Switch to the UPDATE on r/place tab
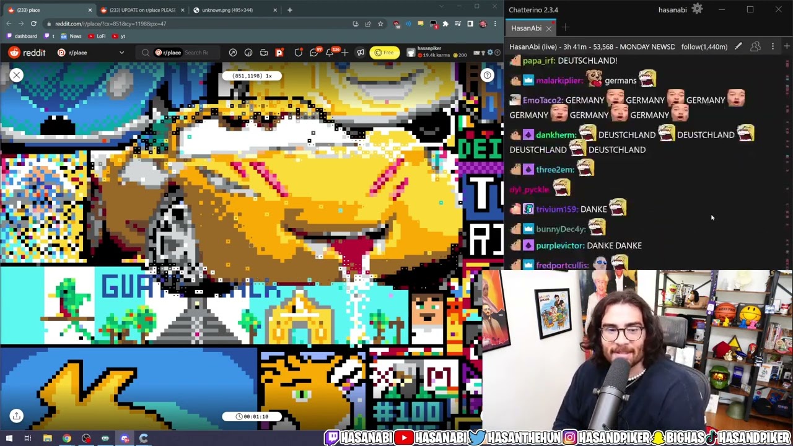Viewport: 793px width, 446px height. 142,10
